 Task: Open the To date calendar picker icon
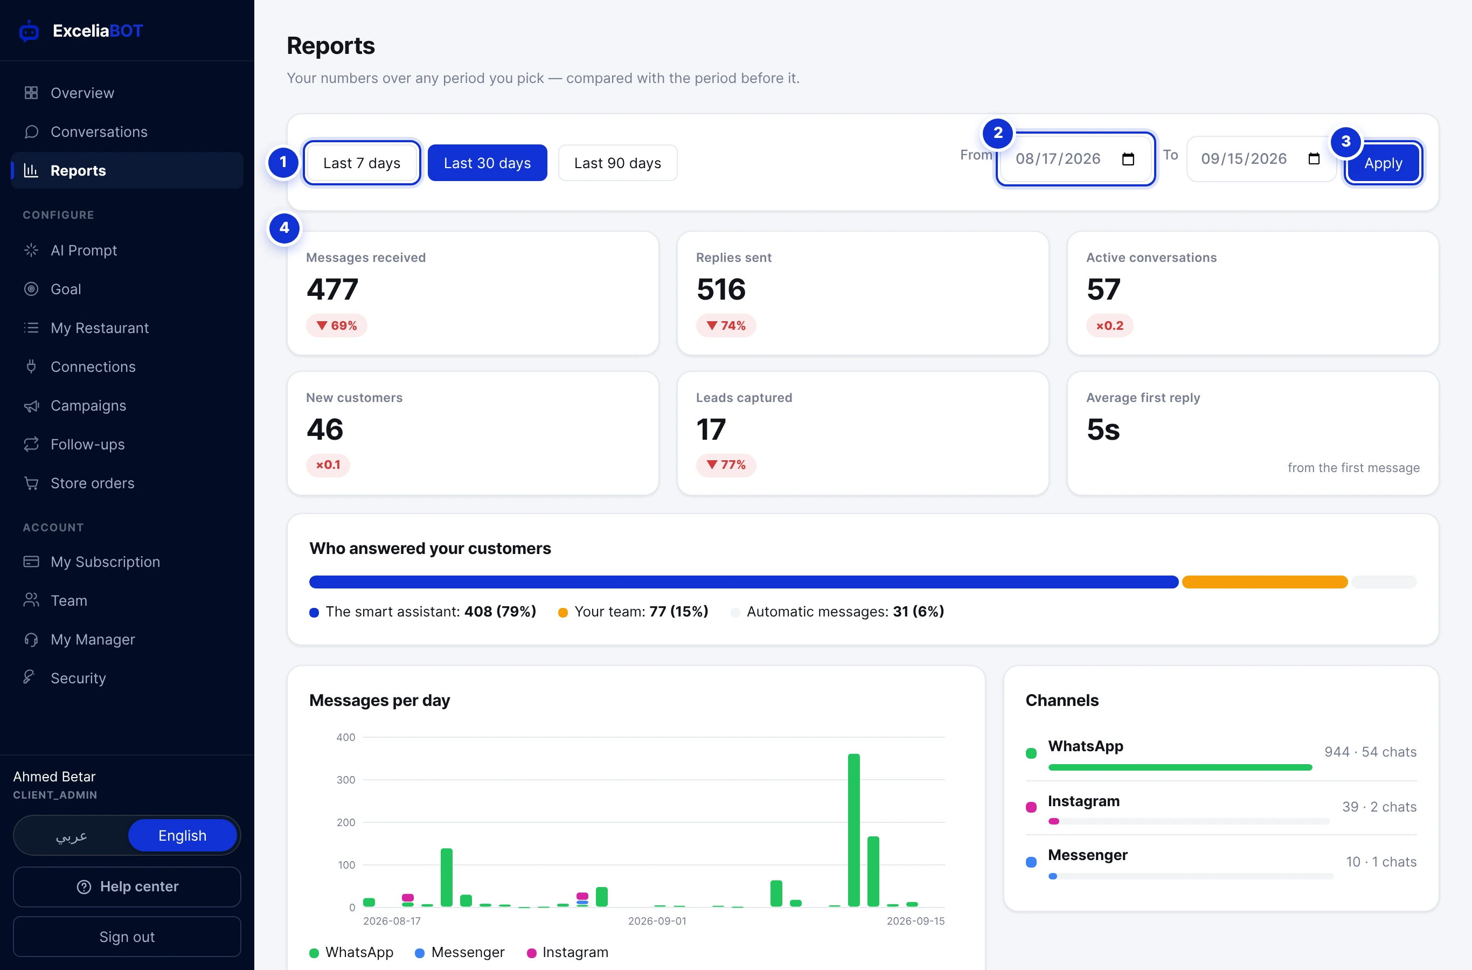[x=1314, y=159]
